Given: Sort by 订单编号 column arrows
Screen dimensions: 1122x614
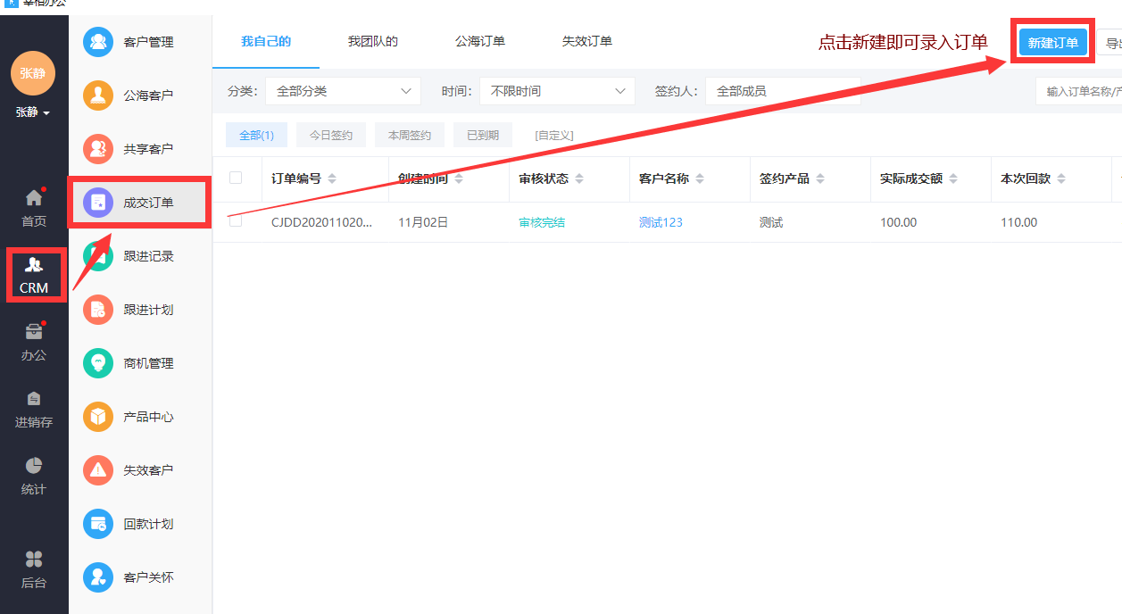Looking at the screenshot, I should [x=332, y=179].
